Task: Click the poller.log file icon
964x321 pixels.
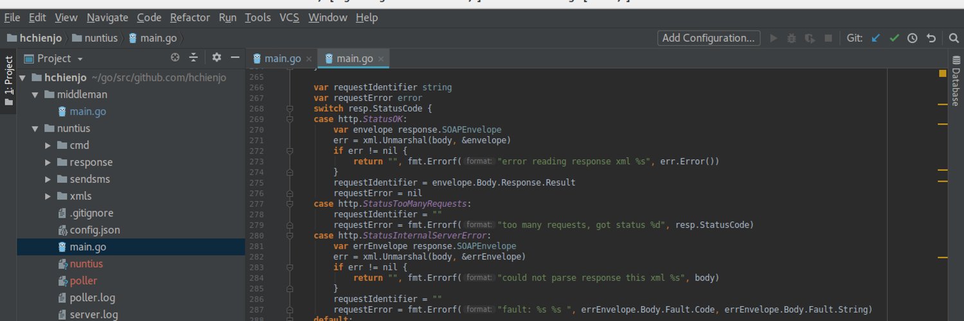Action: [62, 298]
